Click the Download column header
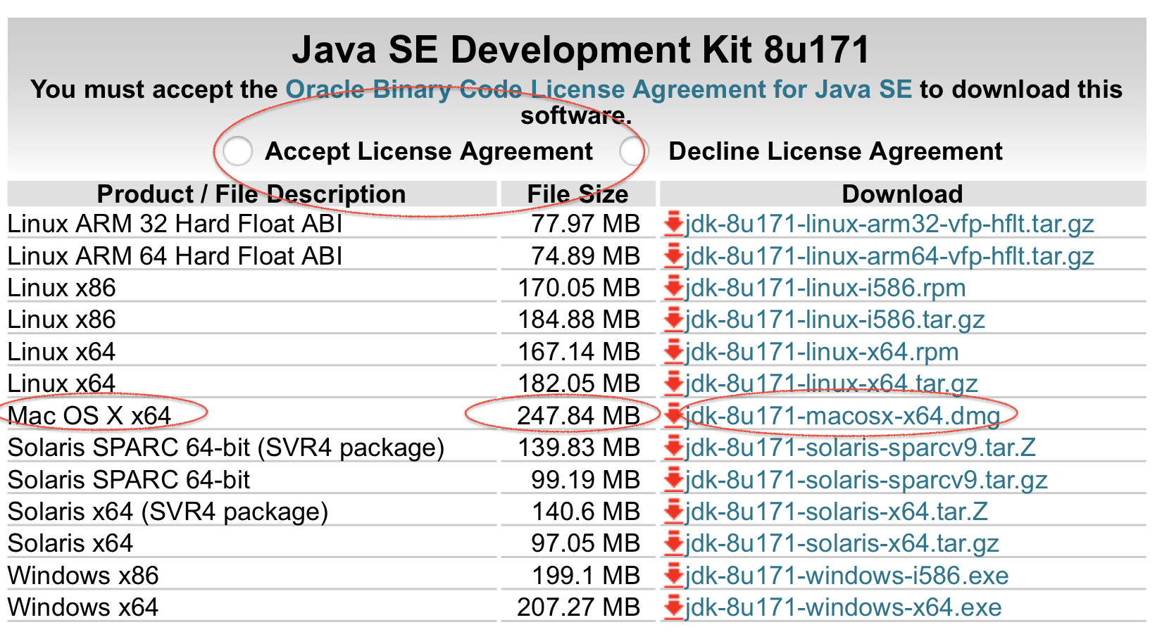This screenshot has height=639, width=1169. click(x=902, y=194)
